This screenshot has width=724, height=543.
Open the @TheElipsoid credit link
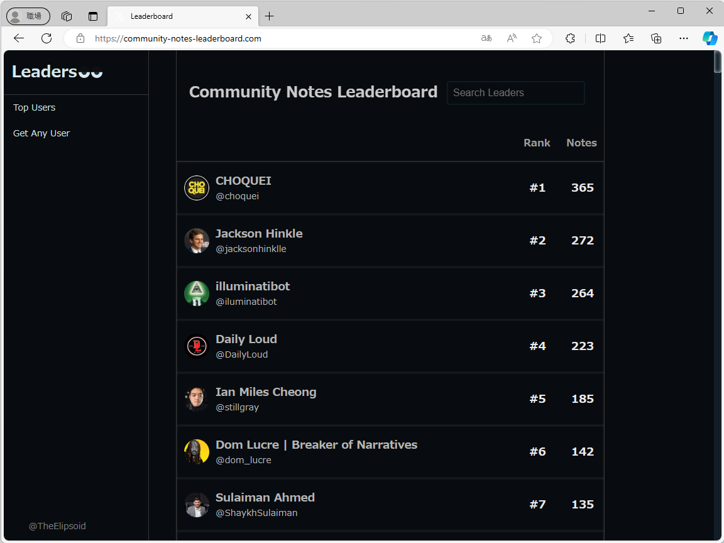(57, 526)
